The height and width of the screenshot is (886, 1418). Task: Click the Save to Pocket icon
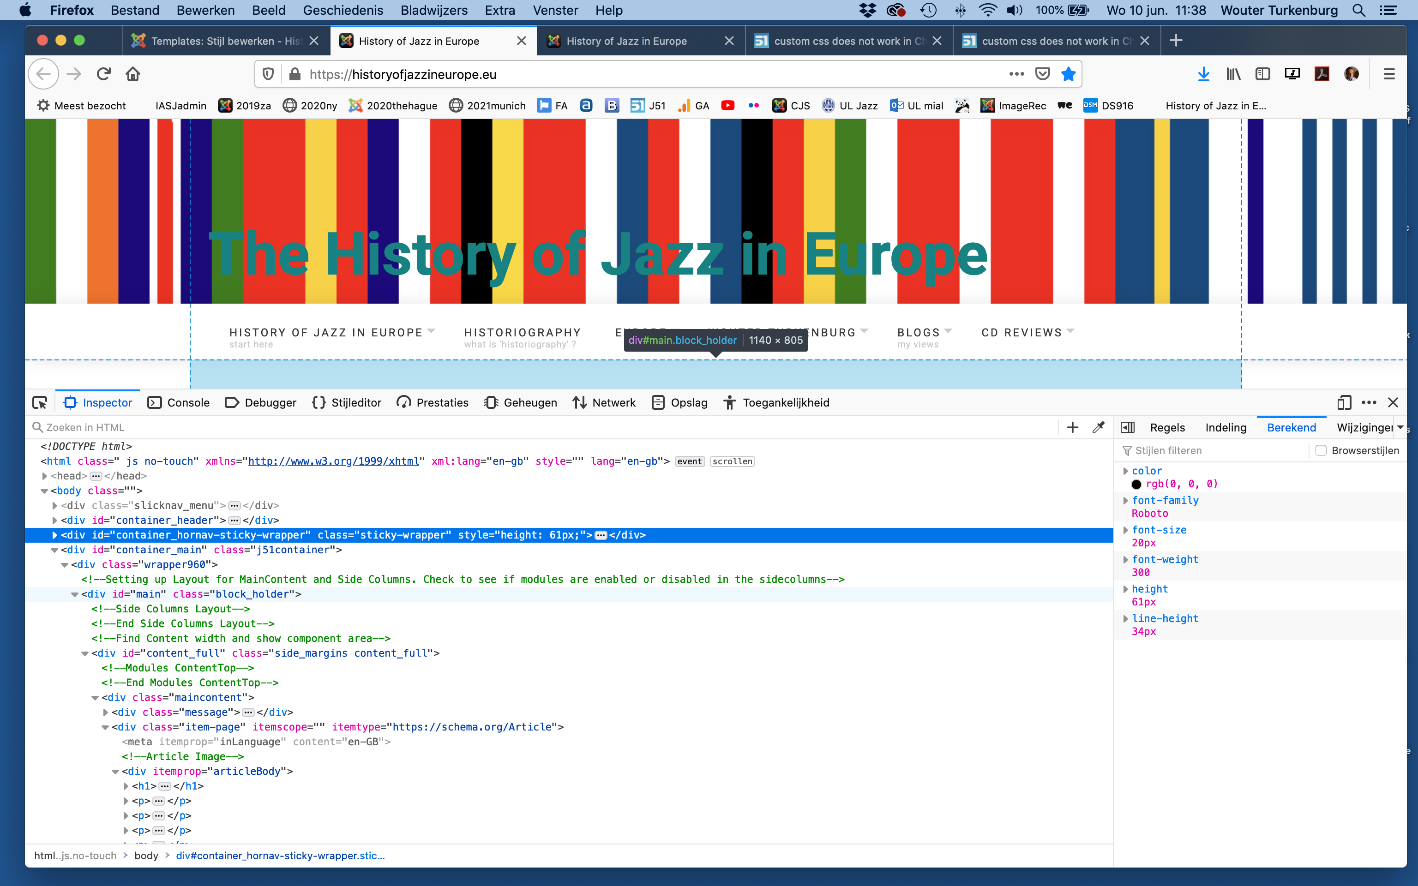coord(1042,74)
